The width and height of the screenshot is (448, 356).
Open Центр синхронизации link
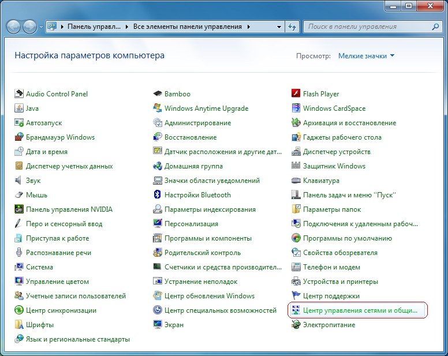61,310
